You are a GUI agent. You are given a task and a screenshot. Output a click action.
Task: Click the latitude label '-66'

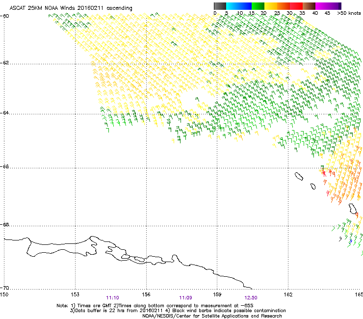[4, 167]
